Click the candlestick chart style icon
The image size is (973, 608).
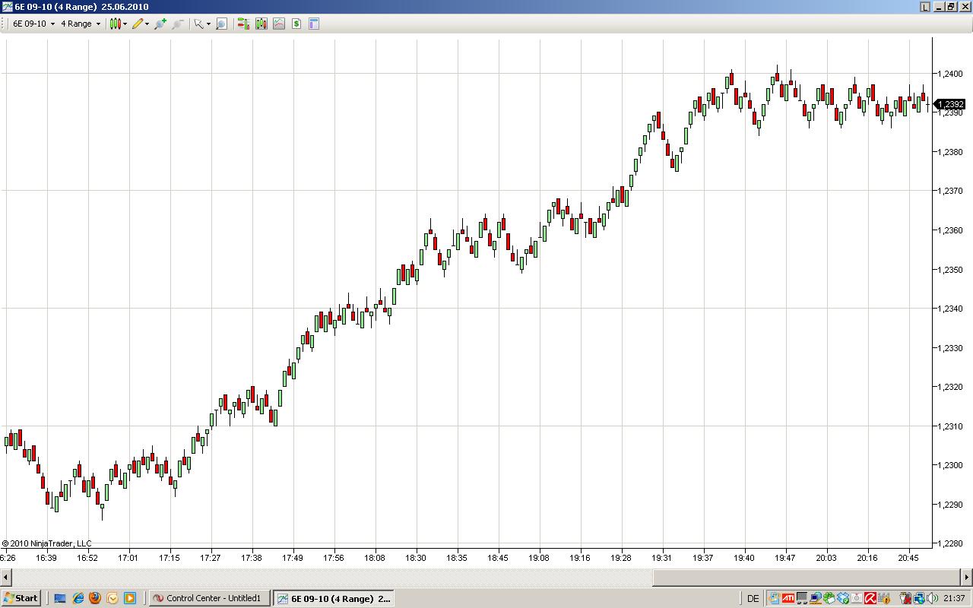pos(115,24)
